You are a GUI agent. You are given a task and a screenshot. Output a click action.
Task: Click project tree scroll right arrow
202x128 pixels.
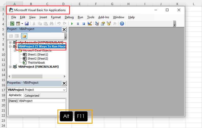click(x=65, y=77)
